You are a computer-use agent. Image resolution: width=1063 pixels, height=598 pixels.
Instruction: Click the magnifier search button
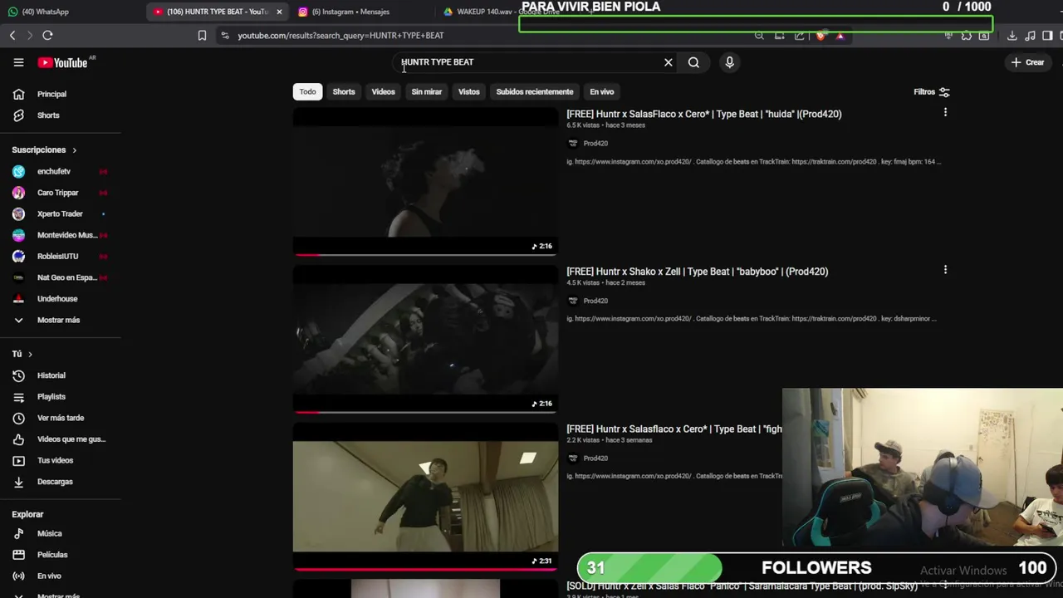point(693,62)
